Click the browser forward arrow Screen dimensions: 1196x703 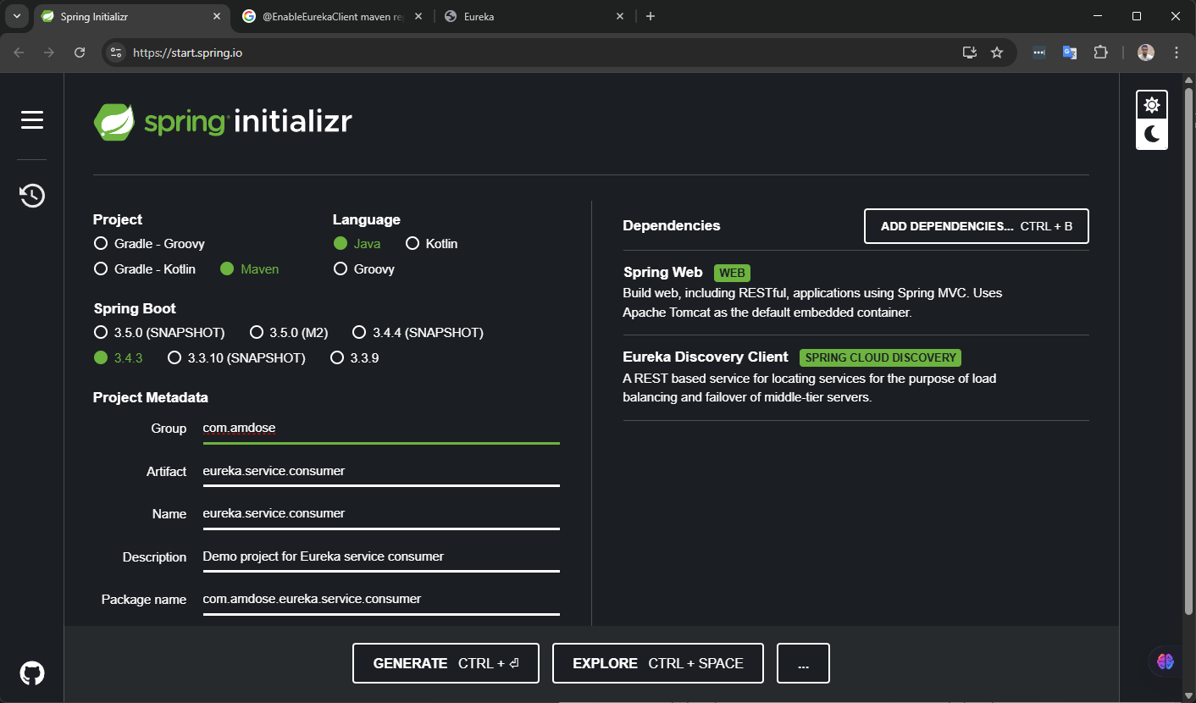pos(49,53)
